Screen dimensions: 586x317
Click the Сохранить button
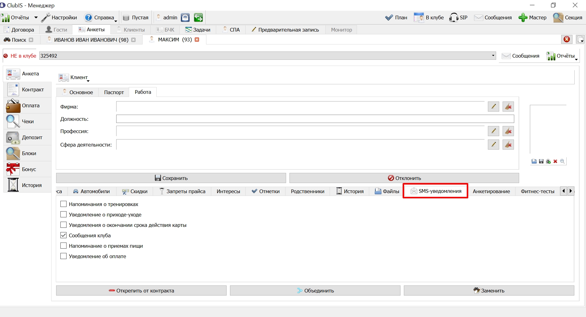171,178
